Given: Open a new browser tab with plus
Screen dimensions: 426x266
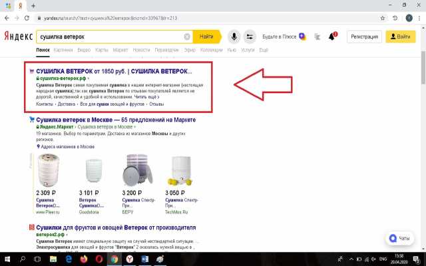Looking at the screenshot, I should pos(33,6).
